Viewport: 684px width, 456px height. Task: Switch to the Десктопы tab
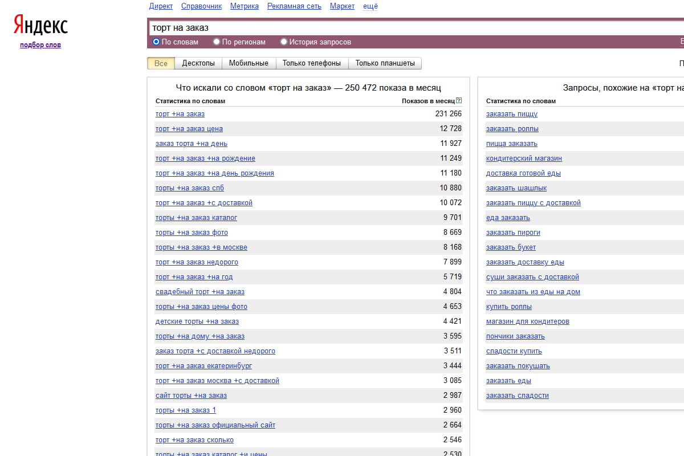(x=198, y=63)
